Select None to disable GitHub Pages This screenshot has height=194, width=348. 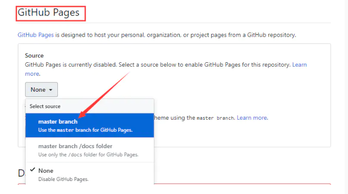[90, 174]
